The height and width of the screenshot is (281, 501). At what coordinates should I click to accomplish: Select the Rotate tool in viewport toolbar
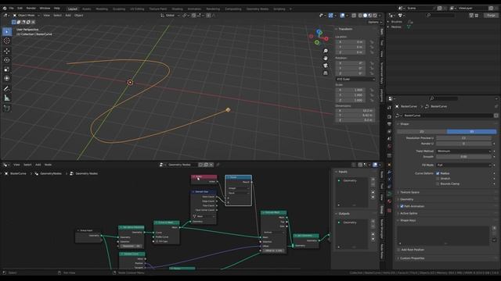point(7,60)
